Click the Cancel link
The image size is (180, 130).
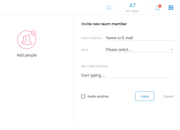coord(168,96)
